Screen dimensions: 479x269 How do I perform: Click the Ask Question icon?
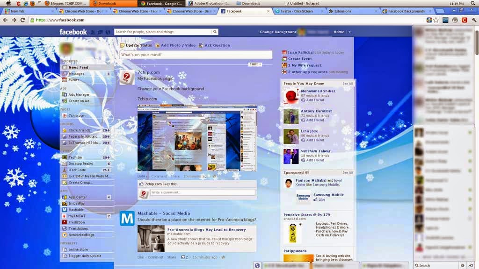click(202, 45)
